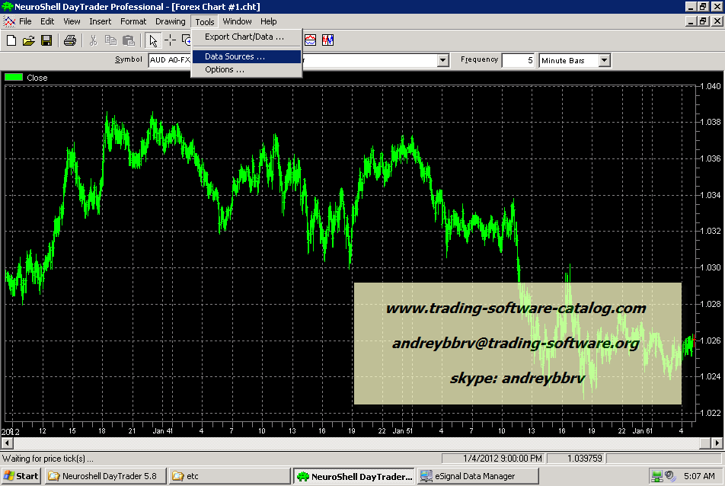Screen dimensions: 725x486
Task: Expand the Symbol dropdown list
Action: pos(442,60)
